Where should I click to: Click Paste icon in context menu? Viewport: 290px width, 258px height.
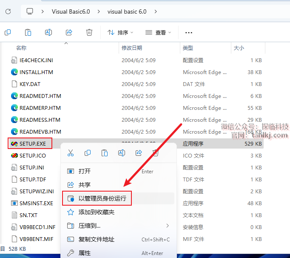click(105, 153)
